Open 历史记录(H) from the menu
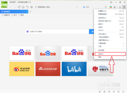Screen dimensions: 127x93 click(x=110, y=34)
